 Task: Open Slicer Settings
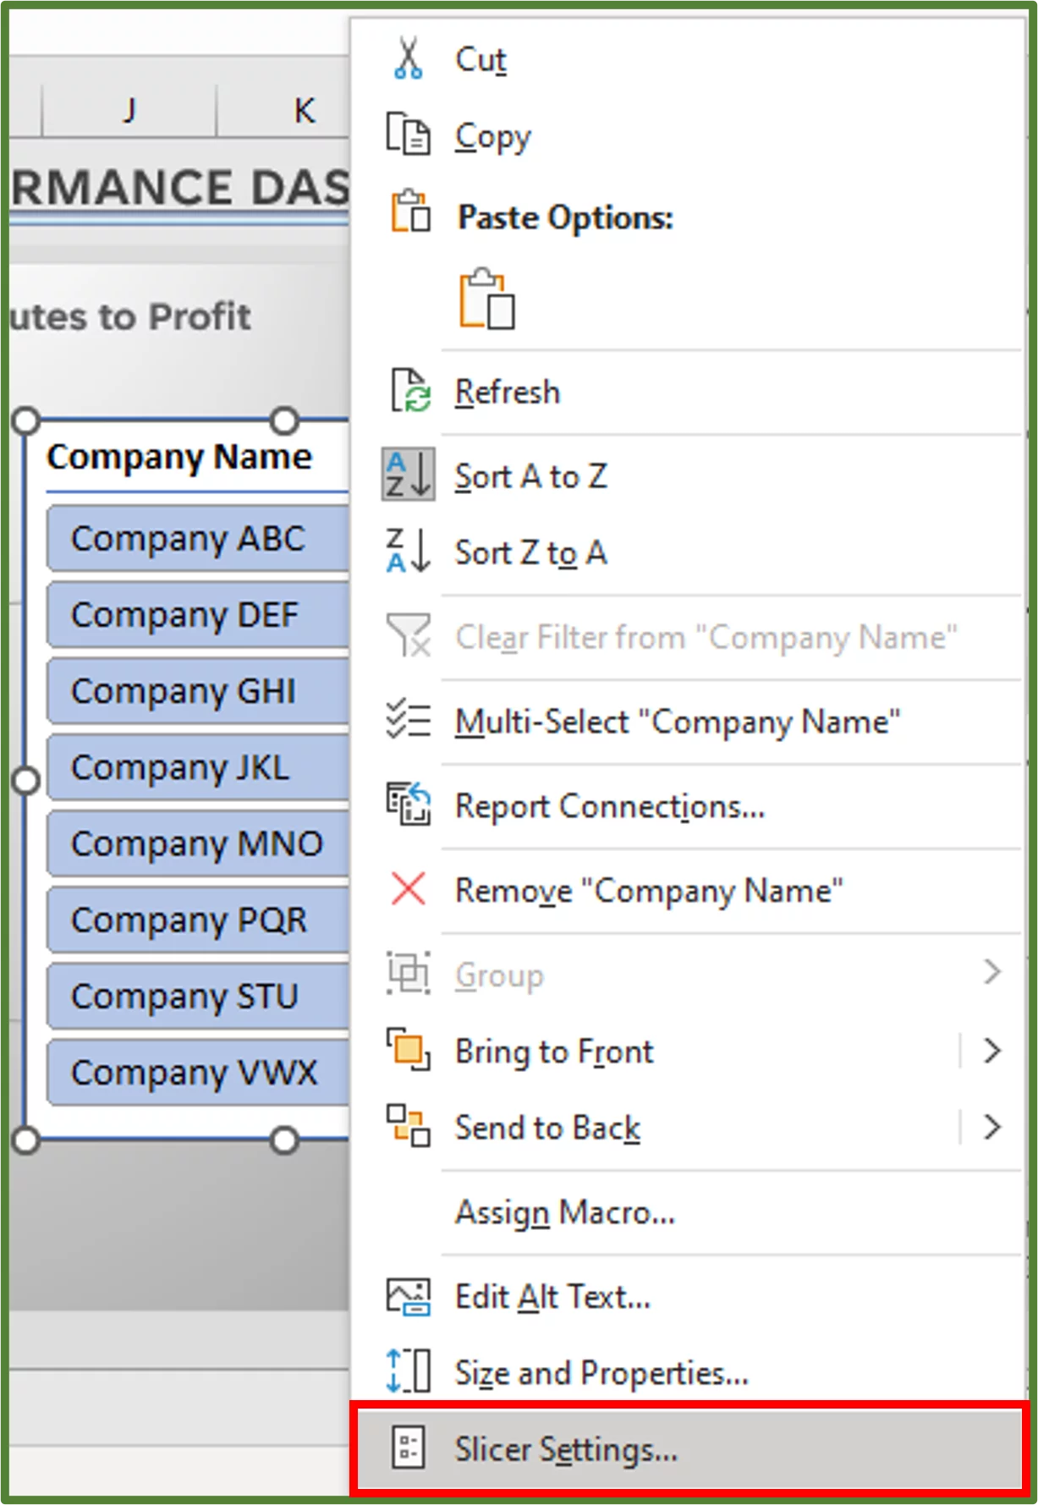(x=565, y=1447)
